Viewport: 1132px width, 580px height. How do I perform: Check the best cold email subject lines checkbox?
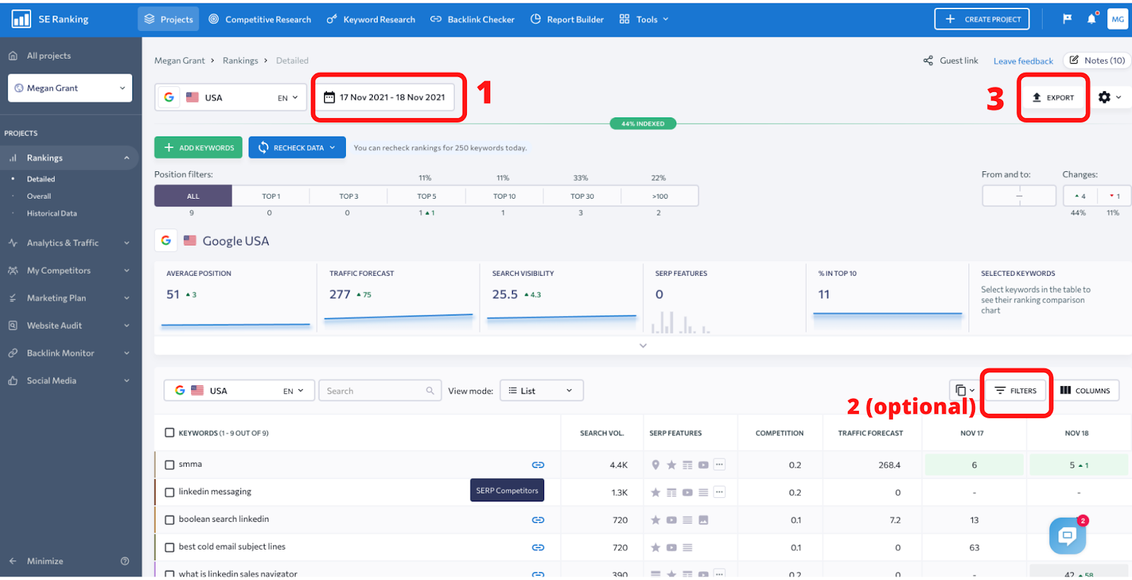170,547
